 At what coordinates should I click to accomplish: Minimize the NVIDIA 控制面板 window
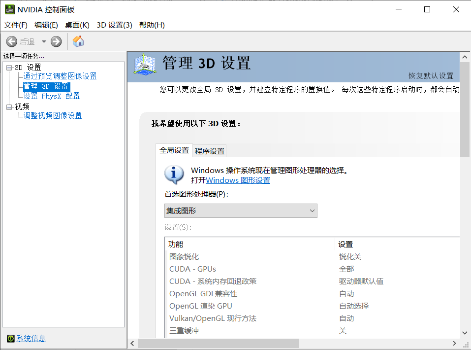click(399, 9)
